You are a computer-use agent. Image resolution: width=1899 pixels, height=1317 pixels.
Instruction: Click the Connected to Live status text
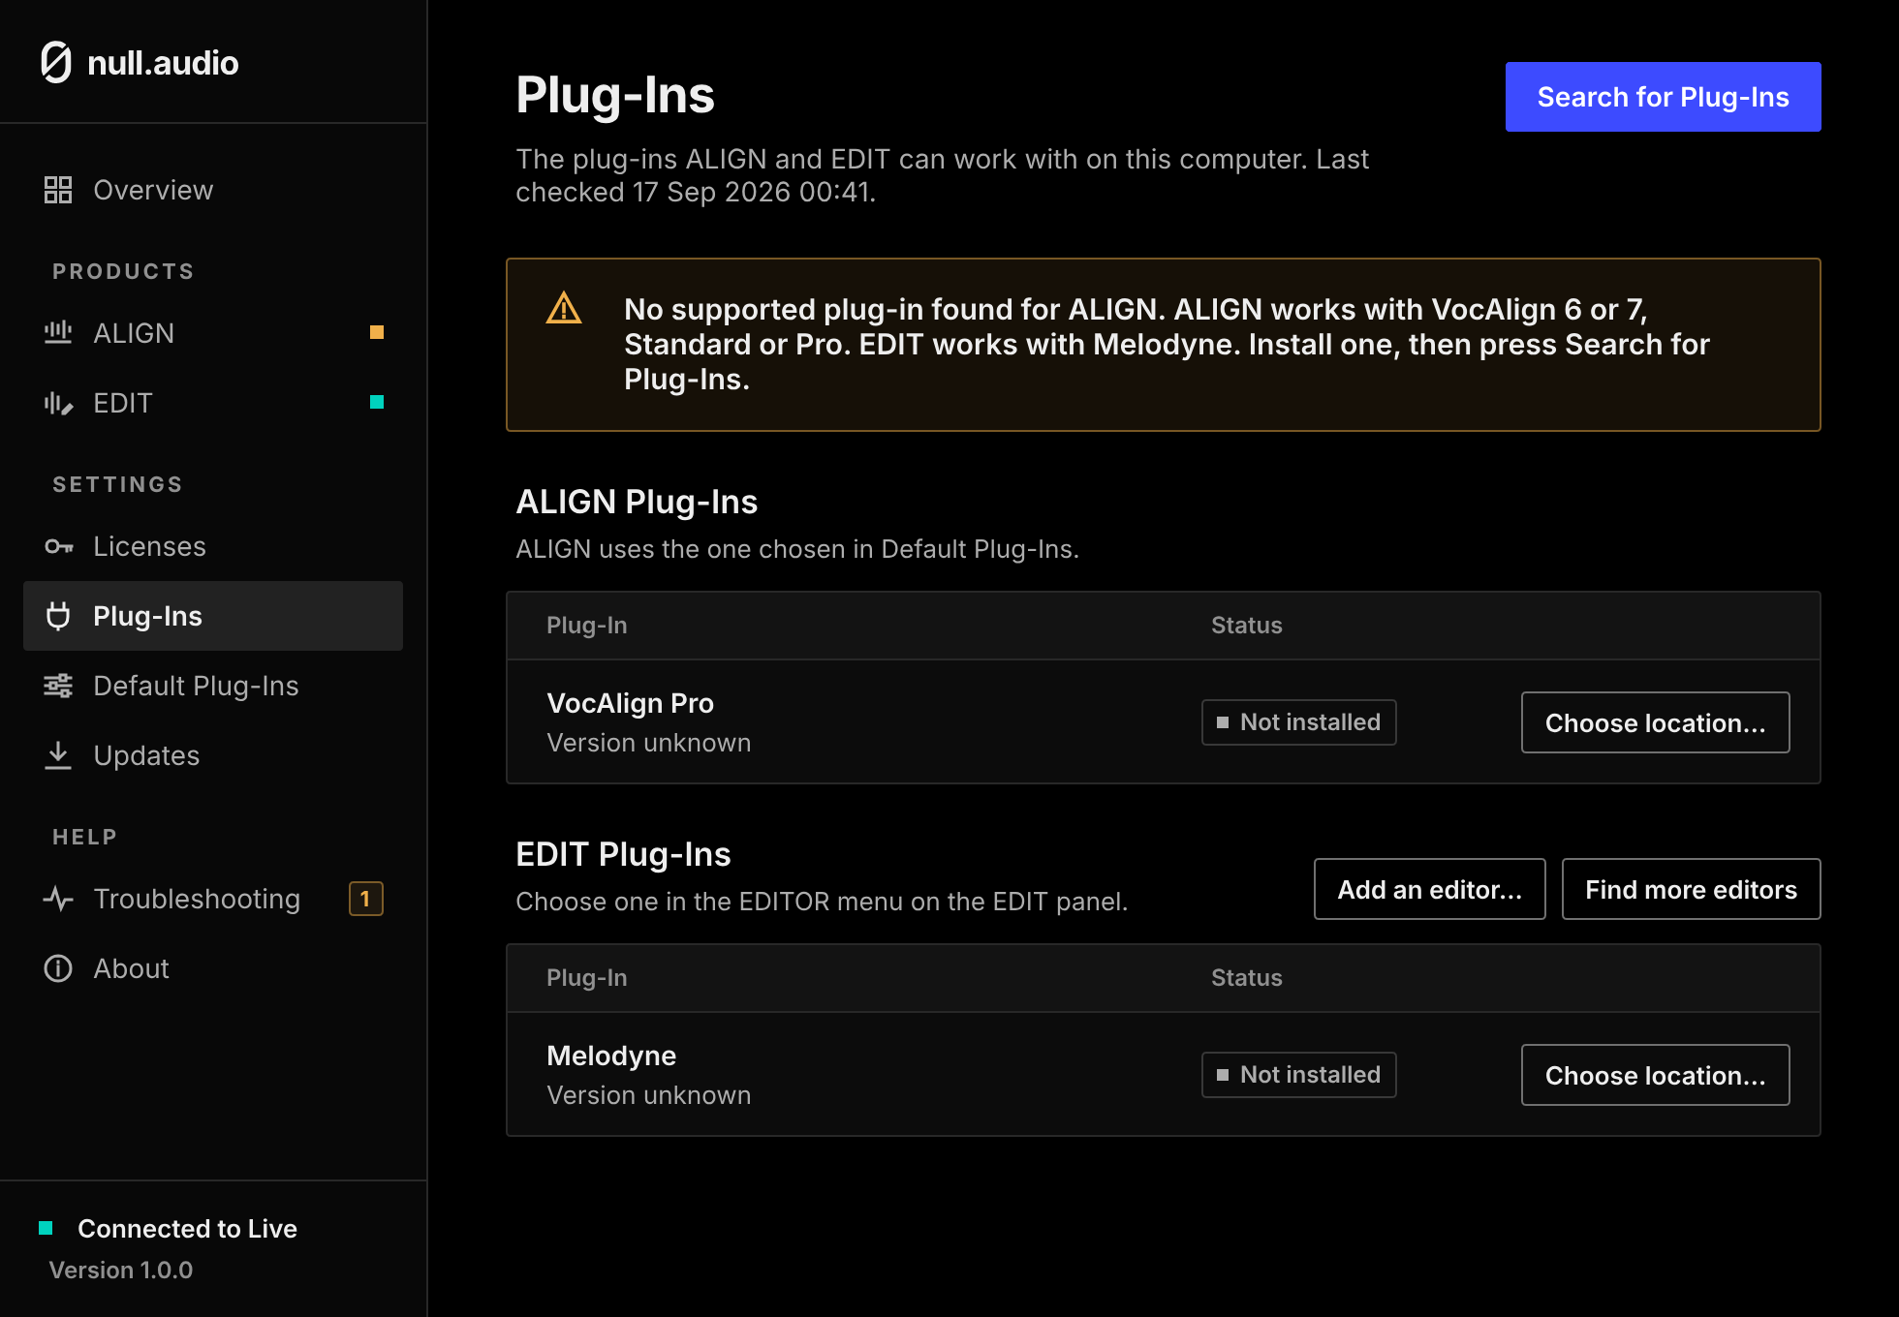[187, 1228]
